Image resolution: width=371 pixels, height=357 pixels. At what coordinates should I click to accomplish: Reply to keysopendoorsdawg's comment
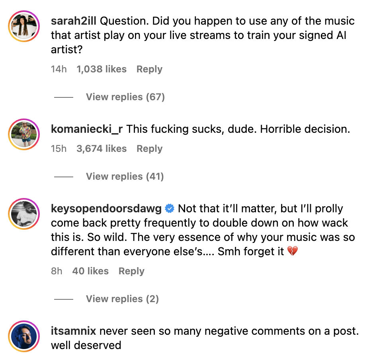point(131,271)
